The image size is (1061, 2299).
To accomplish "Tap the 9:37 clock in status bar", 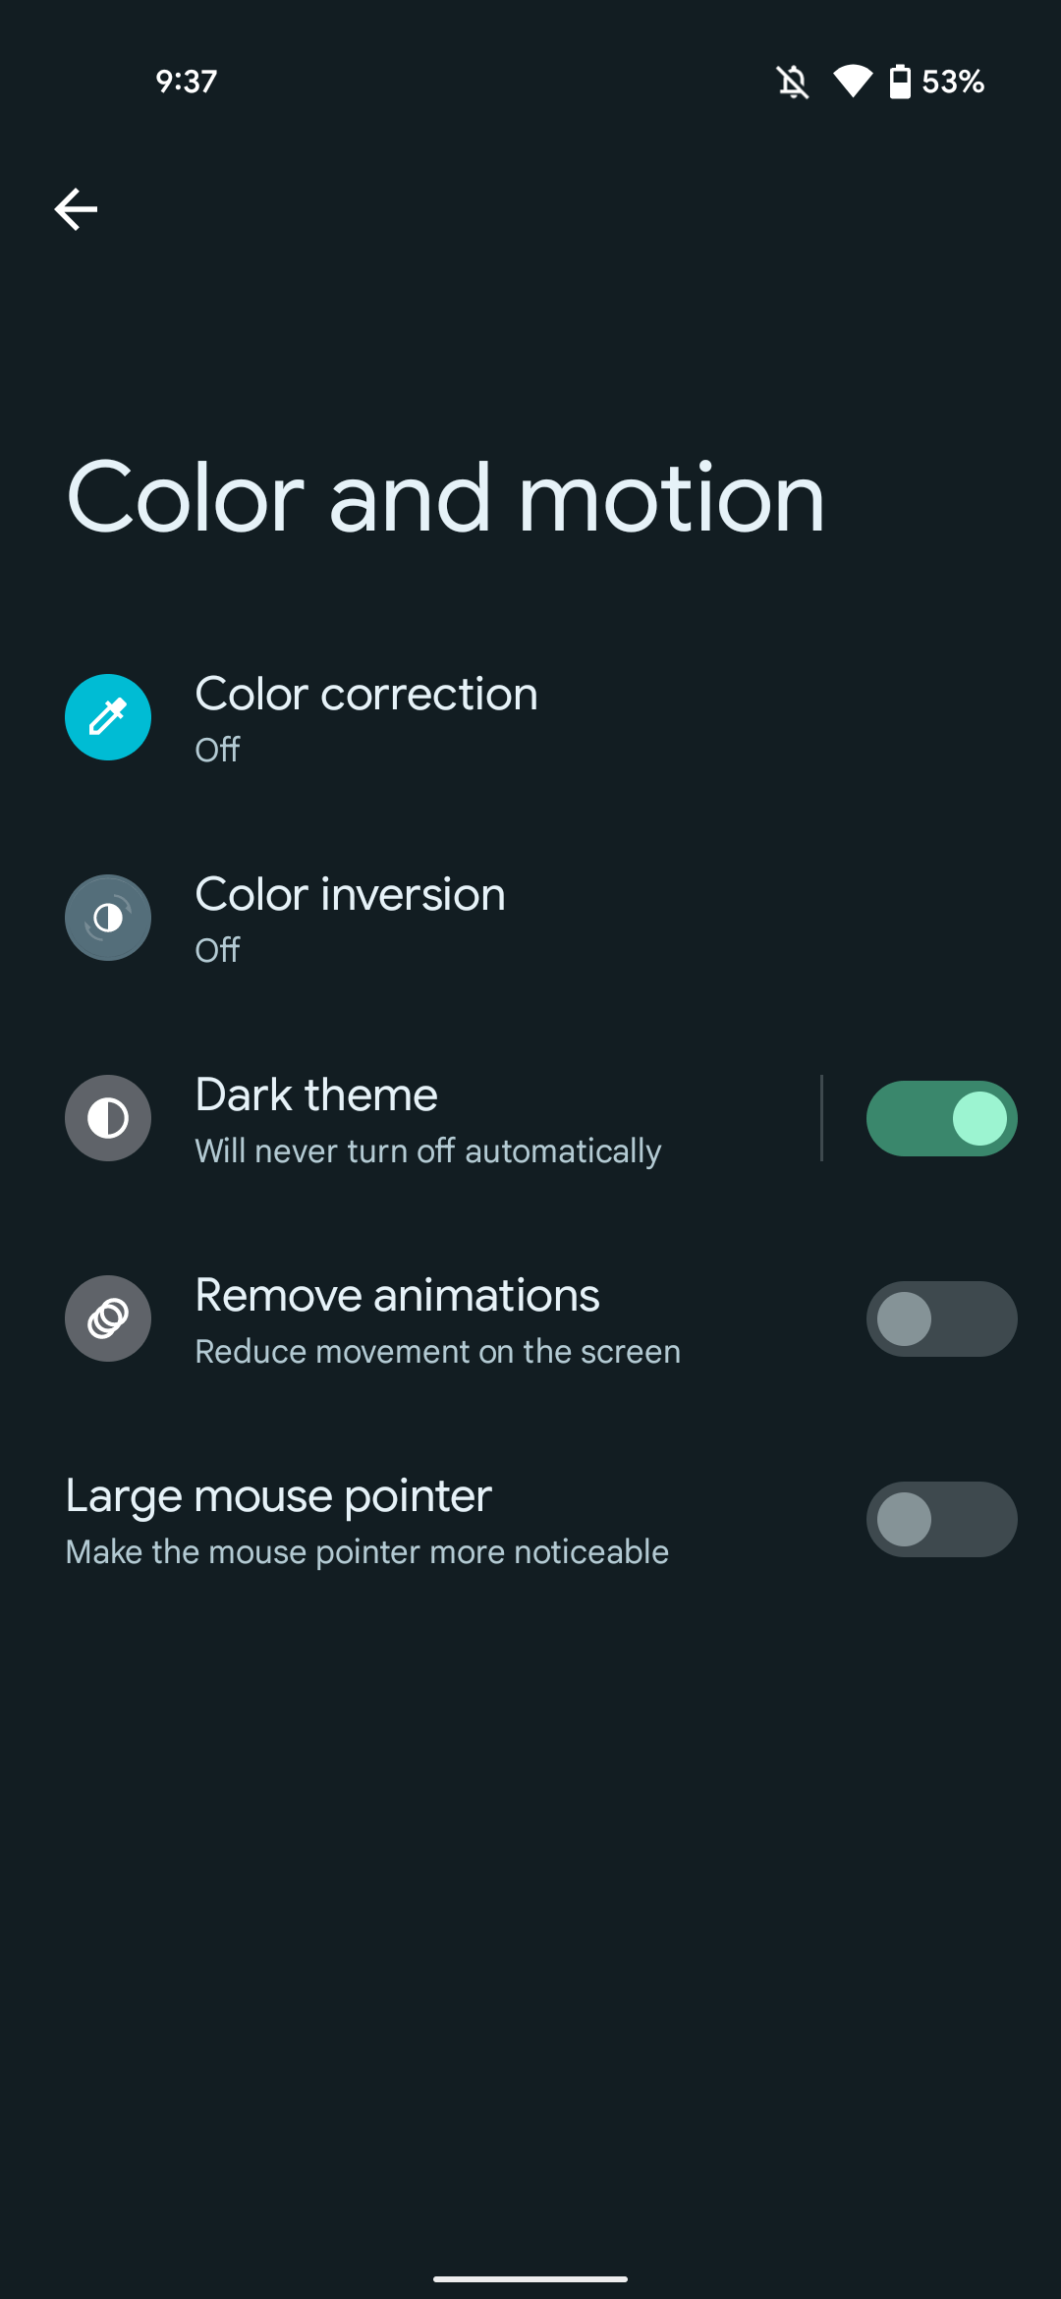I will click(186, 82).
